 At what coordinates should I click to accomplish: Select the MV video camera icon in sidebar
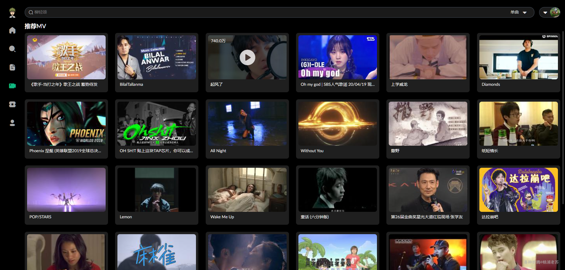coord(12,86)
